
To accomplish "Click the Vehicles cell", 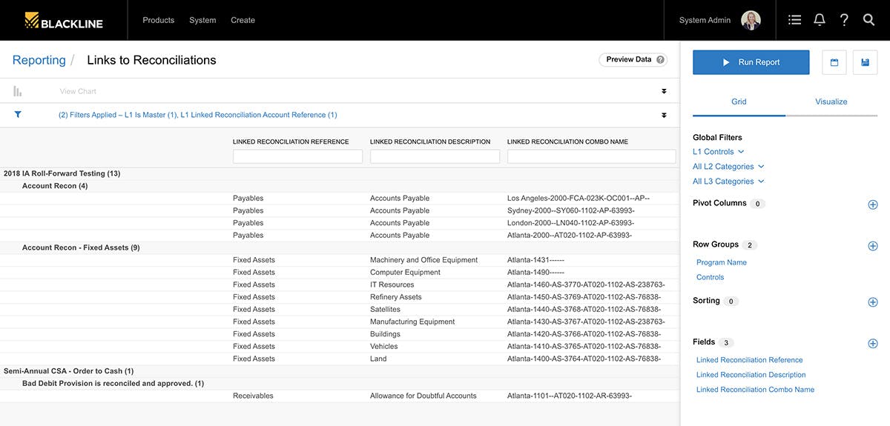I will tap(384, 347).
